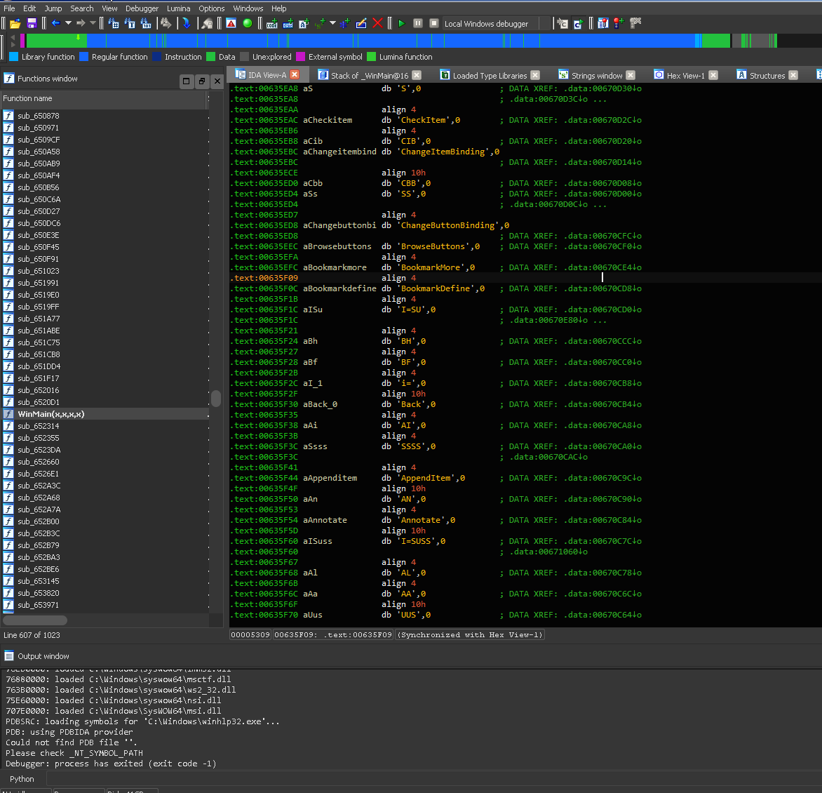Click the blue asterisk plus icon
This screenshot has width=822, height=793.
[x=344, y=23]
